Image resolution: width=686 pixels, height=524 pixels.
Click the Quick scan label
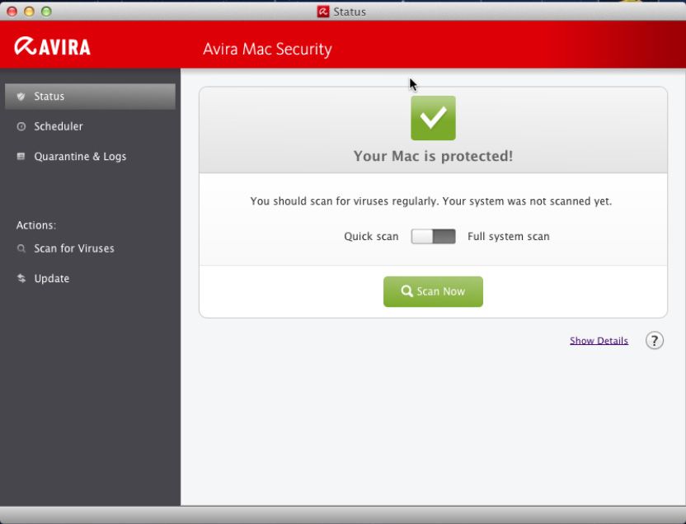[x=371, y=236]
